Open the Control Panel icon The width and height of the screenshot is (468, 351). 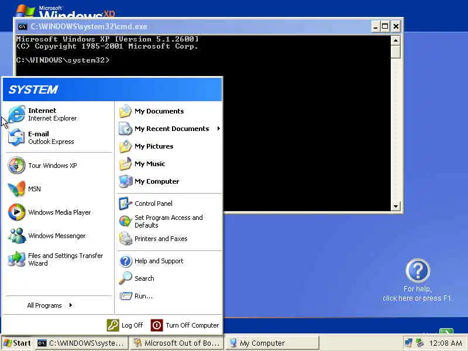125,204
